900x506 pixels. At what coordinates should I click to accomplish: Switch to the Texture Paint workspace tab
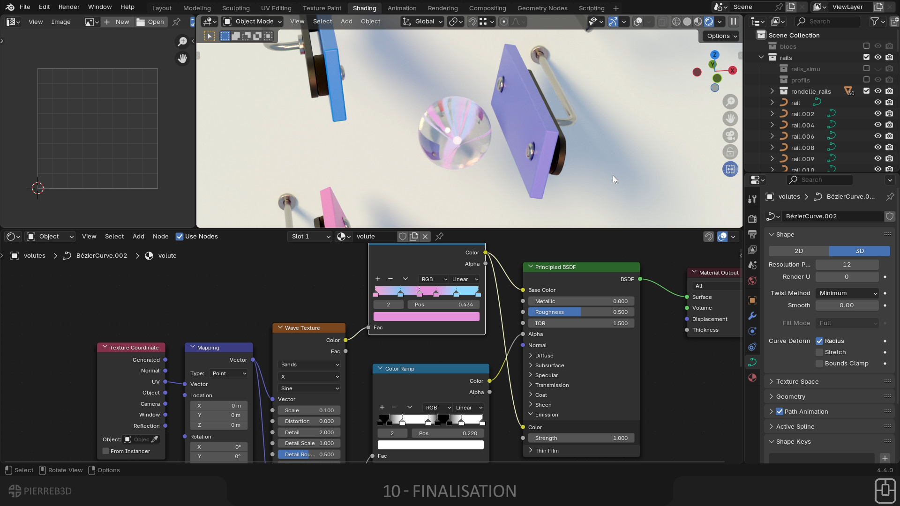click(322, 8)
